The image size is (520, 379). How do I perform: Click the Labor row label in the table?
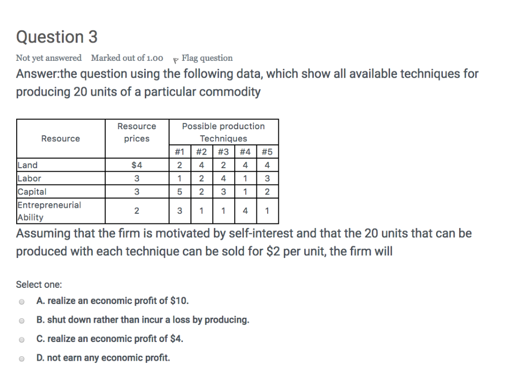(x=28, y=178)
